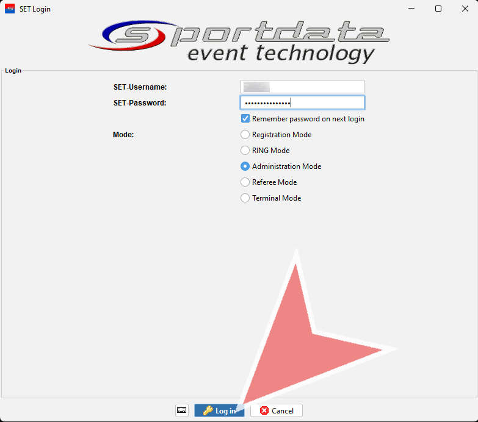This screenshot has width=478, height=422.
Task: Click the Mode label text
Action: (x=123, y=135)
